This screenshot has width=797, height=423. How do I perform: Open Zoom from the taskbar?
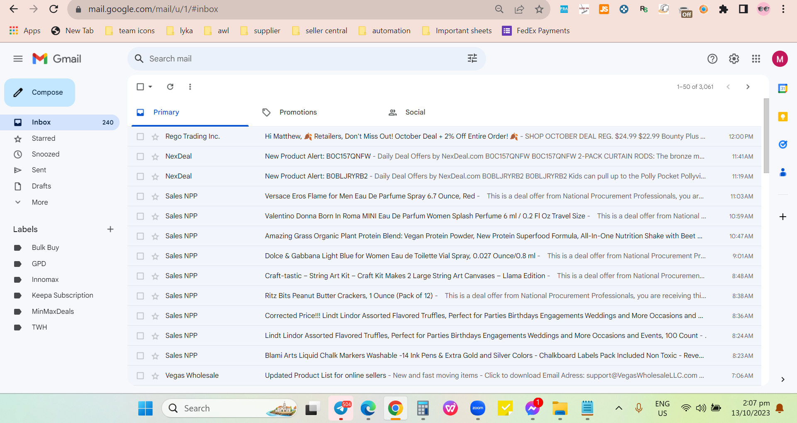(x=478, y=408)
